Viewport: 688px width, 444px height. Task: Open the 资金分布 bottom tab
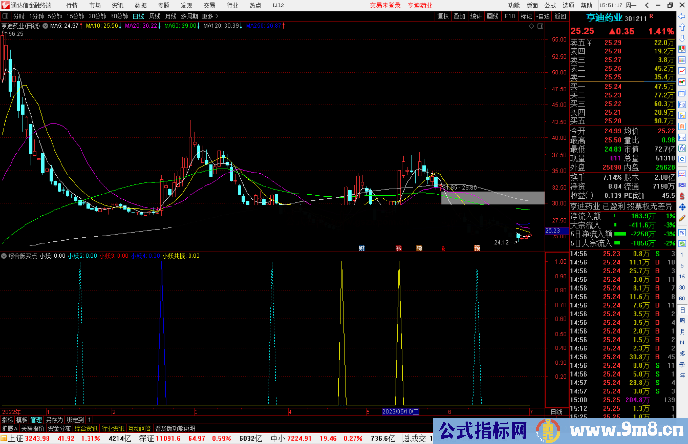pos(59,428)
